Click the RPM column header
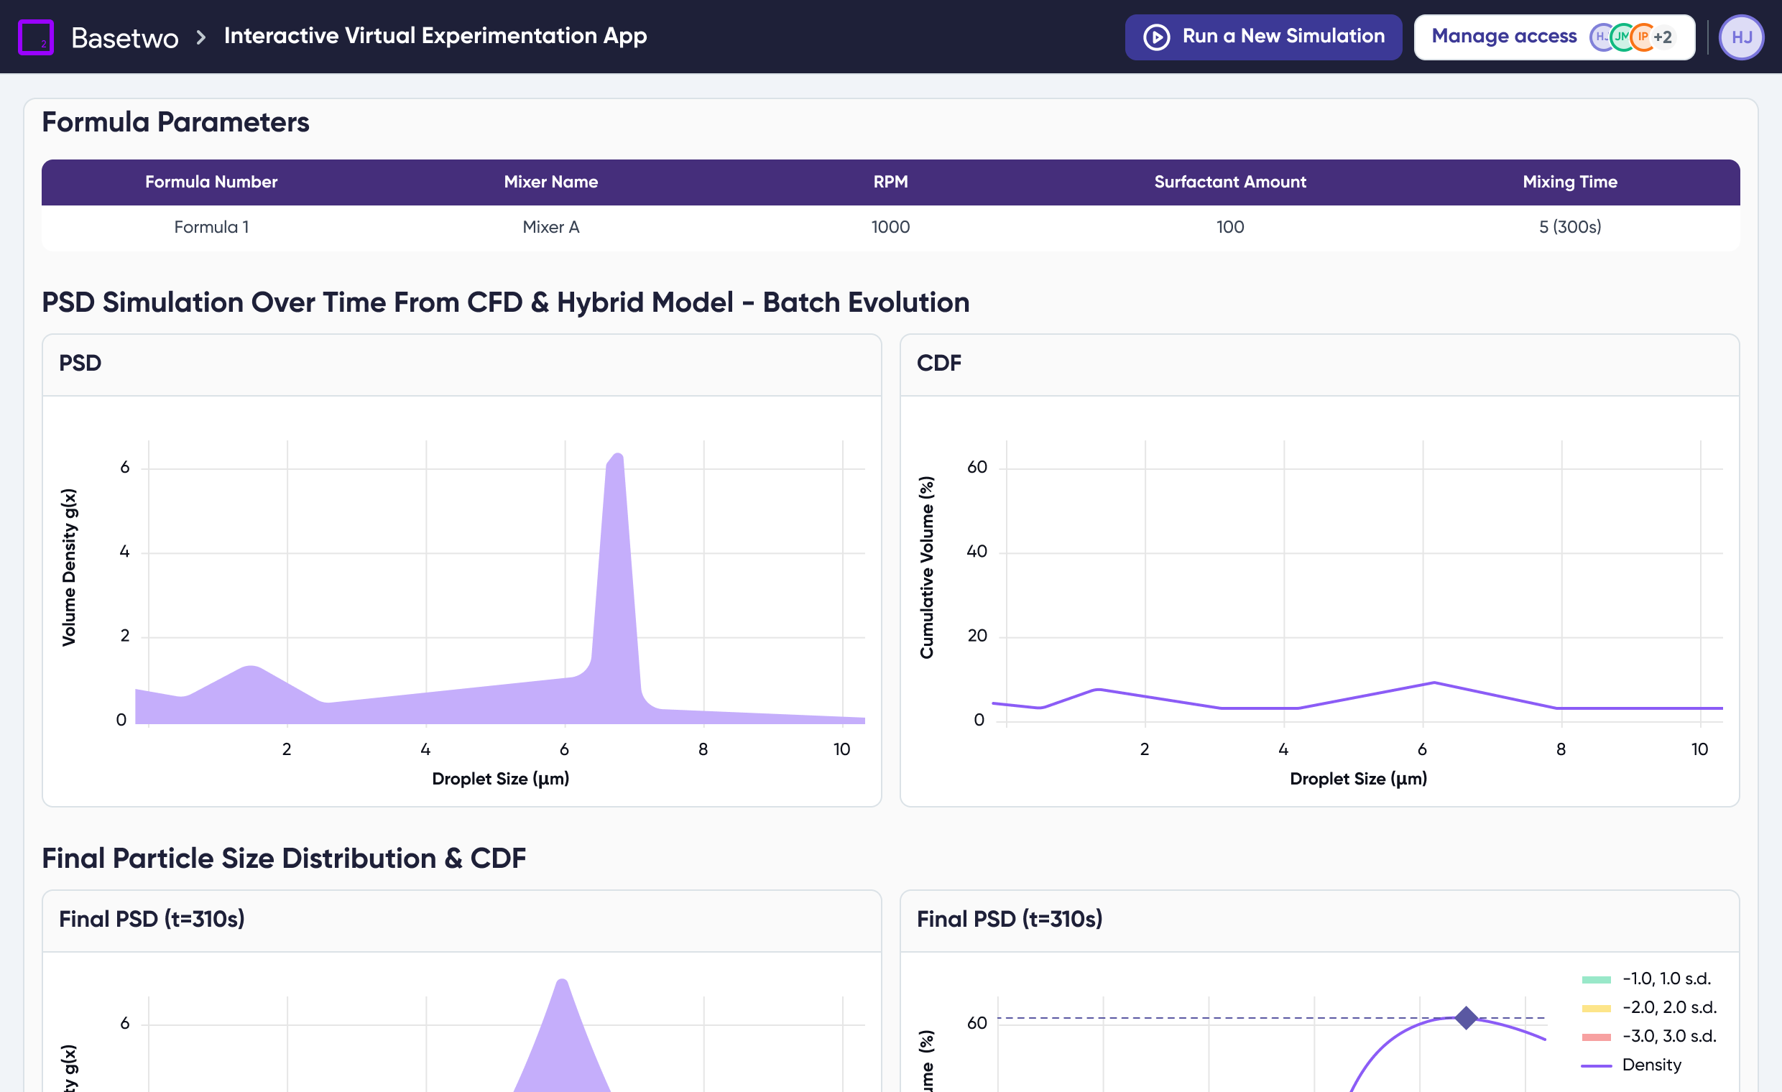Viewport: 1782px width, 1092px height. [x=891, y=182]
